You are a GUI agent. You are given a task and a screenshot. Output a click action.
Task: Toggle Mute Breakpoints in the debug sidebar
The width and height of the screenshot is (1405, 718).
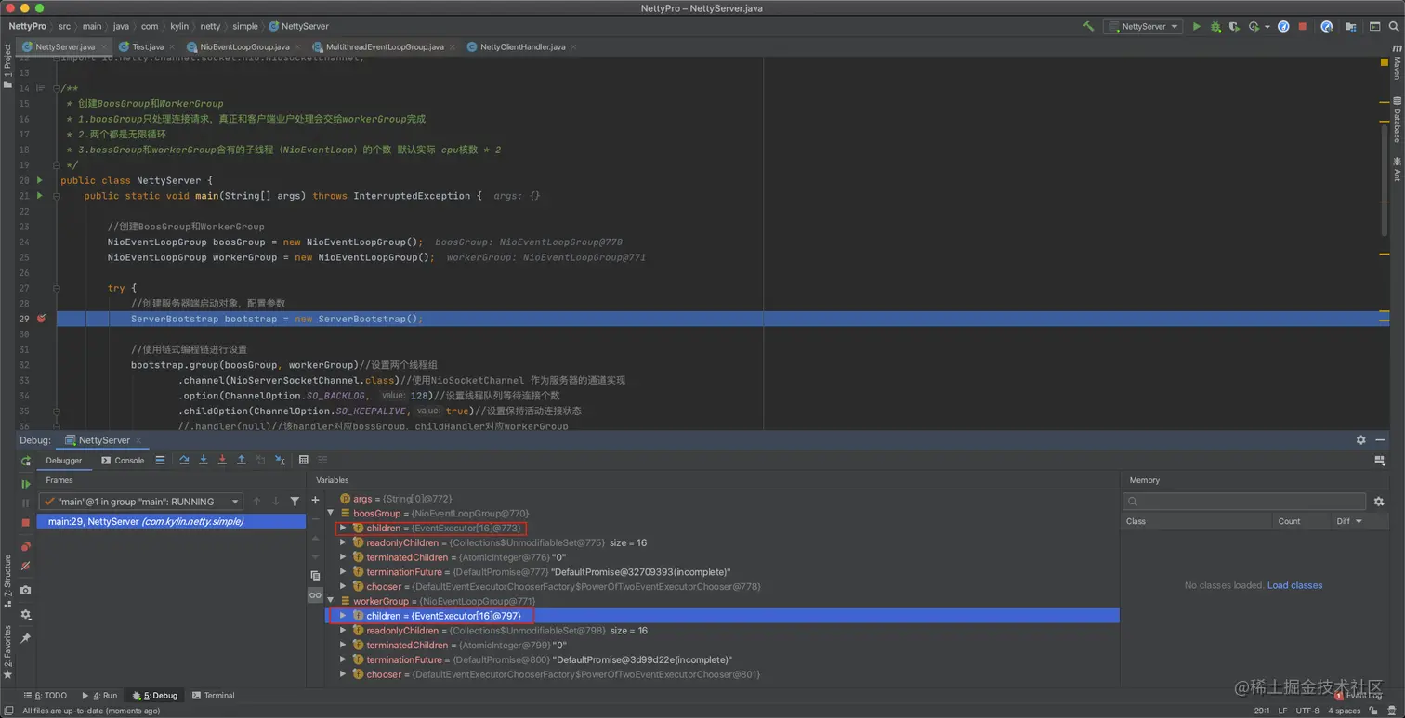[26, 566]
